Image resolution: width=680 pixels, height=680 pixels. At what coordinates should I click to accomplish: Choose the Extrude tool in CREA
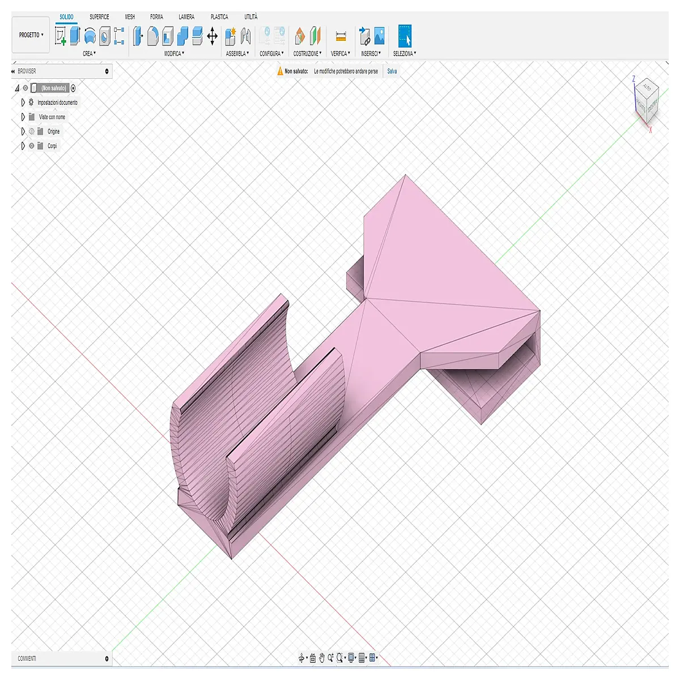pyautogui.click(x=75, y=36)
